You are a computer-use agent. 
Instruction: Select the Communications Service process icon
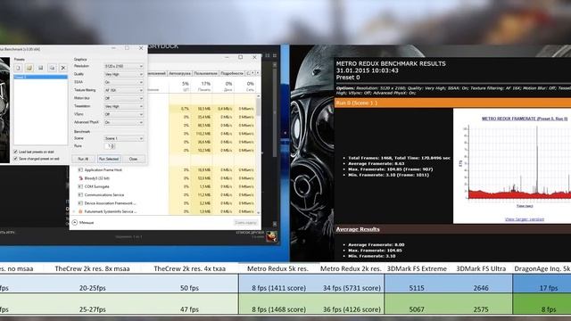tap(80, 195)
